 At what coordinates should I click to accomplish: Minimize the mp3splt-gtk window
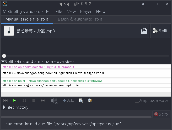point(150,4)
